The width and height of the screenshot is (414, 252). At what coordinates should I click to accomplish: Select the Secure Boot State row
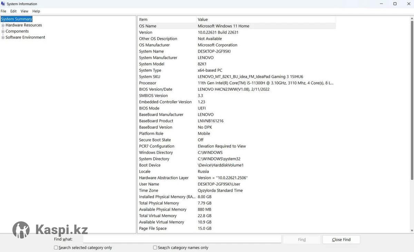(237, 140)
